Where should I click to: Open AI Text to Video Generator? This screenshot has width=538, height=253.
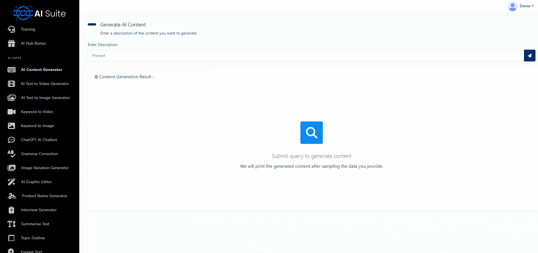pos(45,84)
